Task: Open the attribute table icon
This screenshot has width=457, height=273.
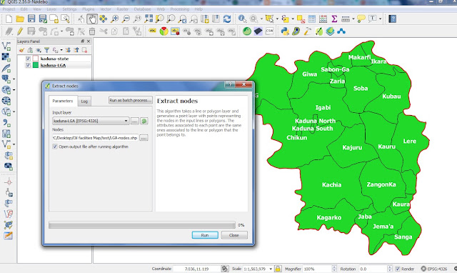Action: pyautogui.click(x=311, y=19)
